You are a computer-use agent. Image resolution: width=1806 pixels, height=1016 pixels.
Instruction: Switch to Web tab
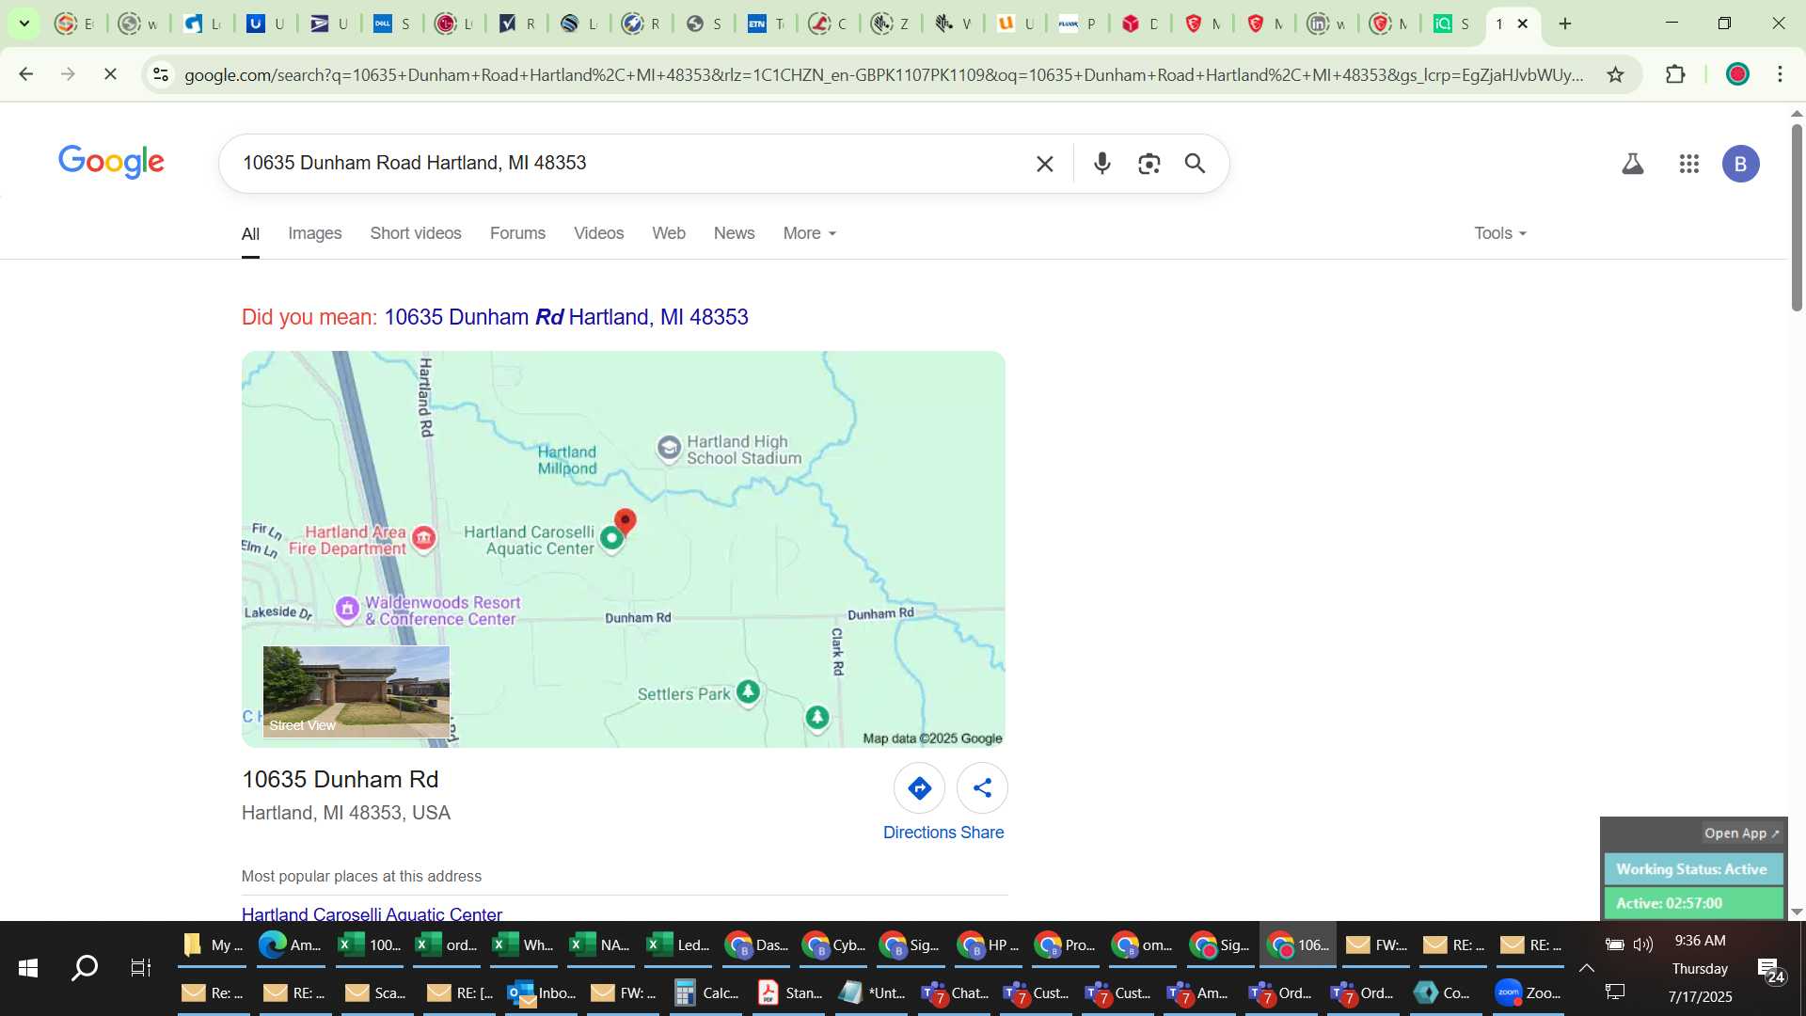click(x=669, y=233)
